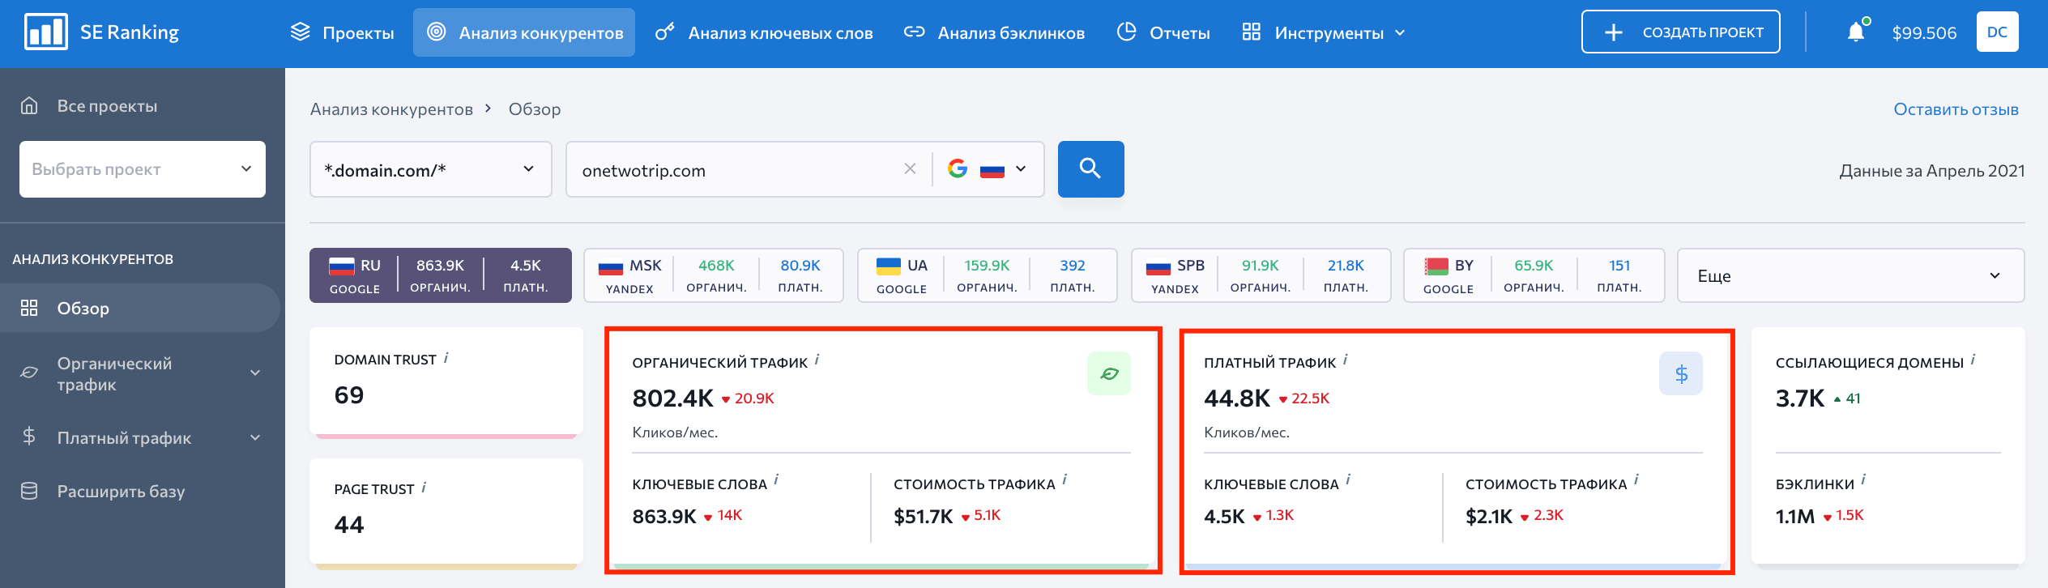Open the Отчеты menu
This screenshot has height=588, width=2048.
(1163, 32)
